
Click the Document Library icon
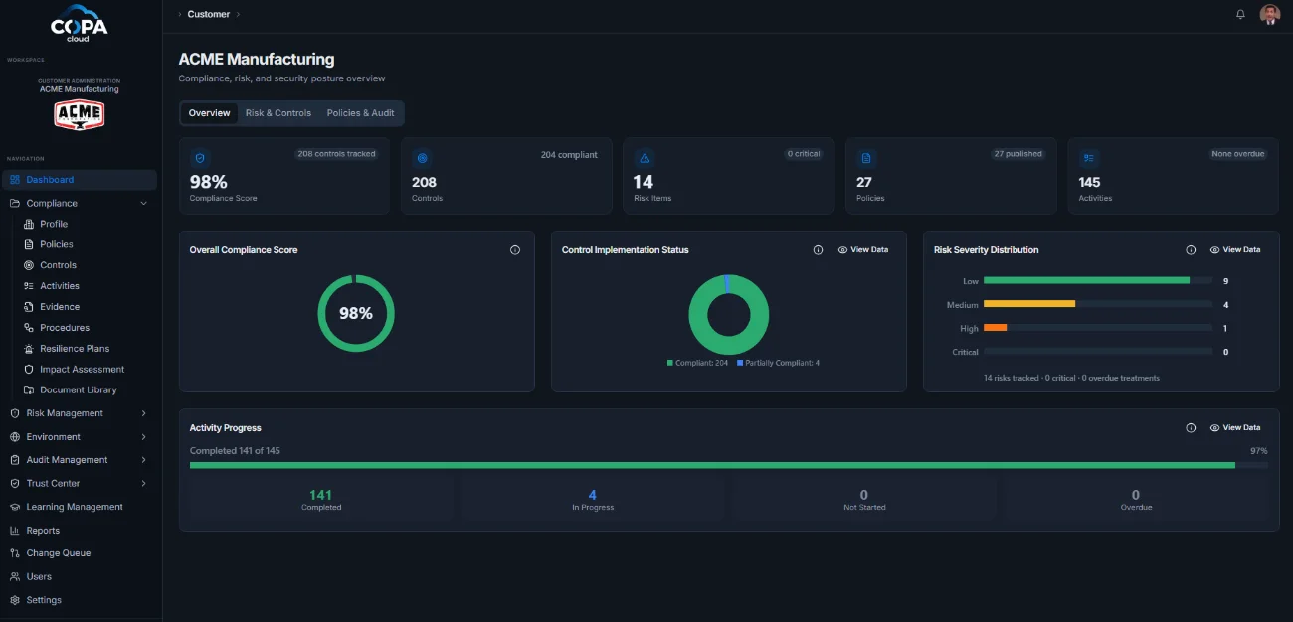(30, 390)
